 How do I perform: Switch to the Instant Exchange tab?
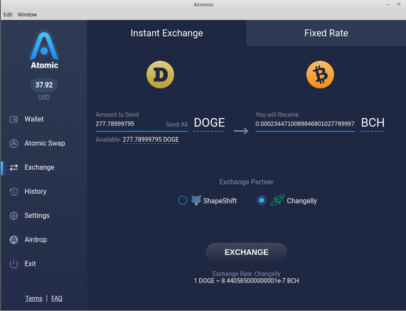167,33
